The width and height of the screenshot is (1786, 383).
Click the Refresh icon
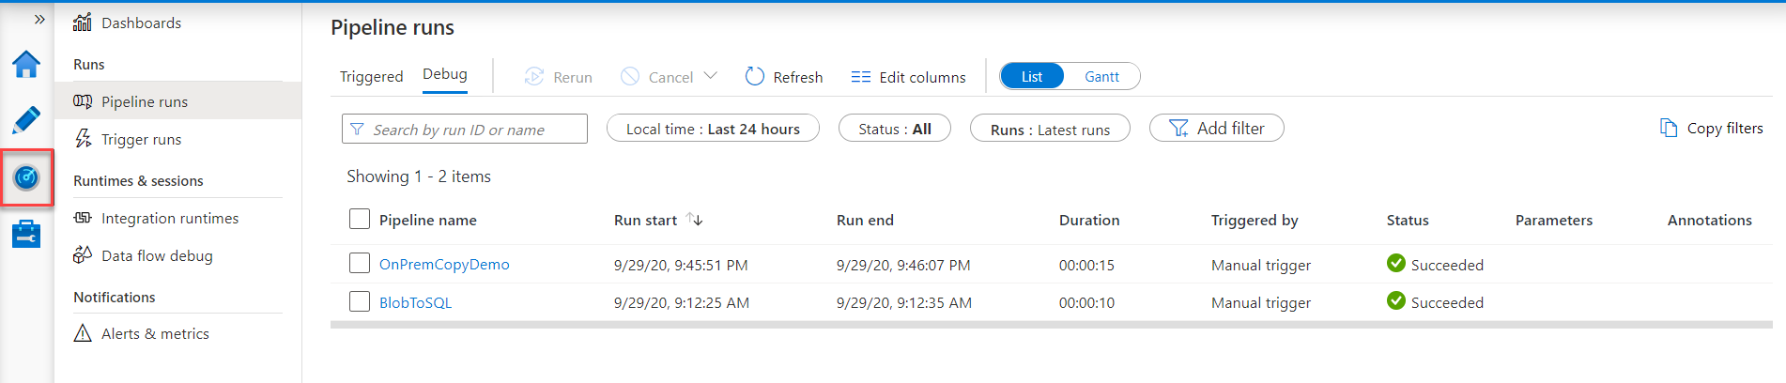pos(754,76)
